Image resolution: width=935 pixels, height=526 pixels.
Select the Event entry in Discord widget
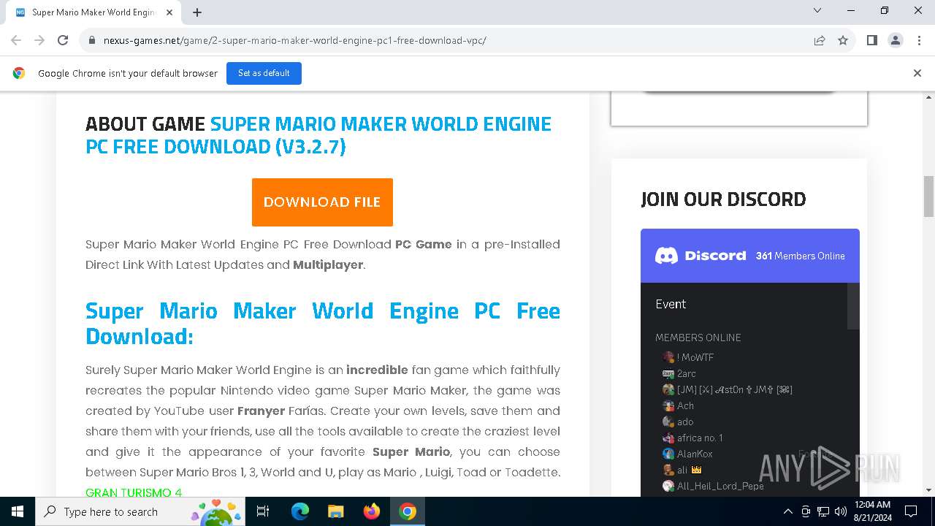(671, 304)
